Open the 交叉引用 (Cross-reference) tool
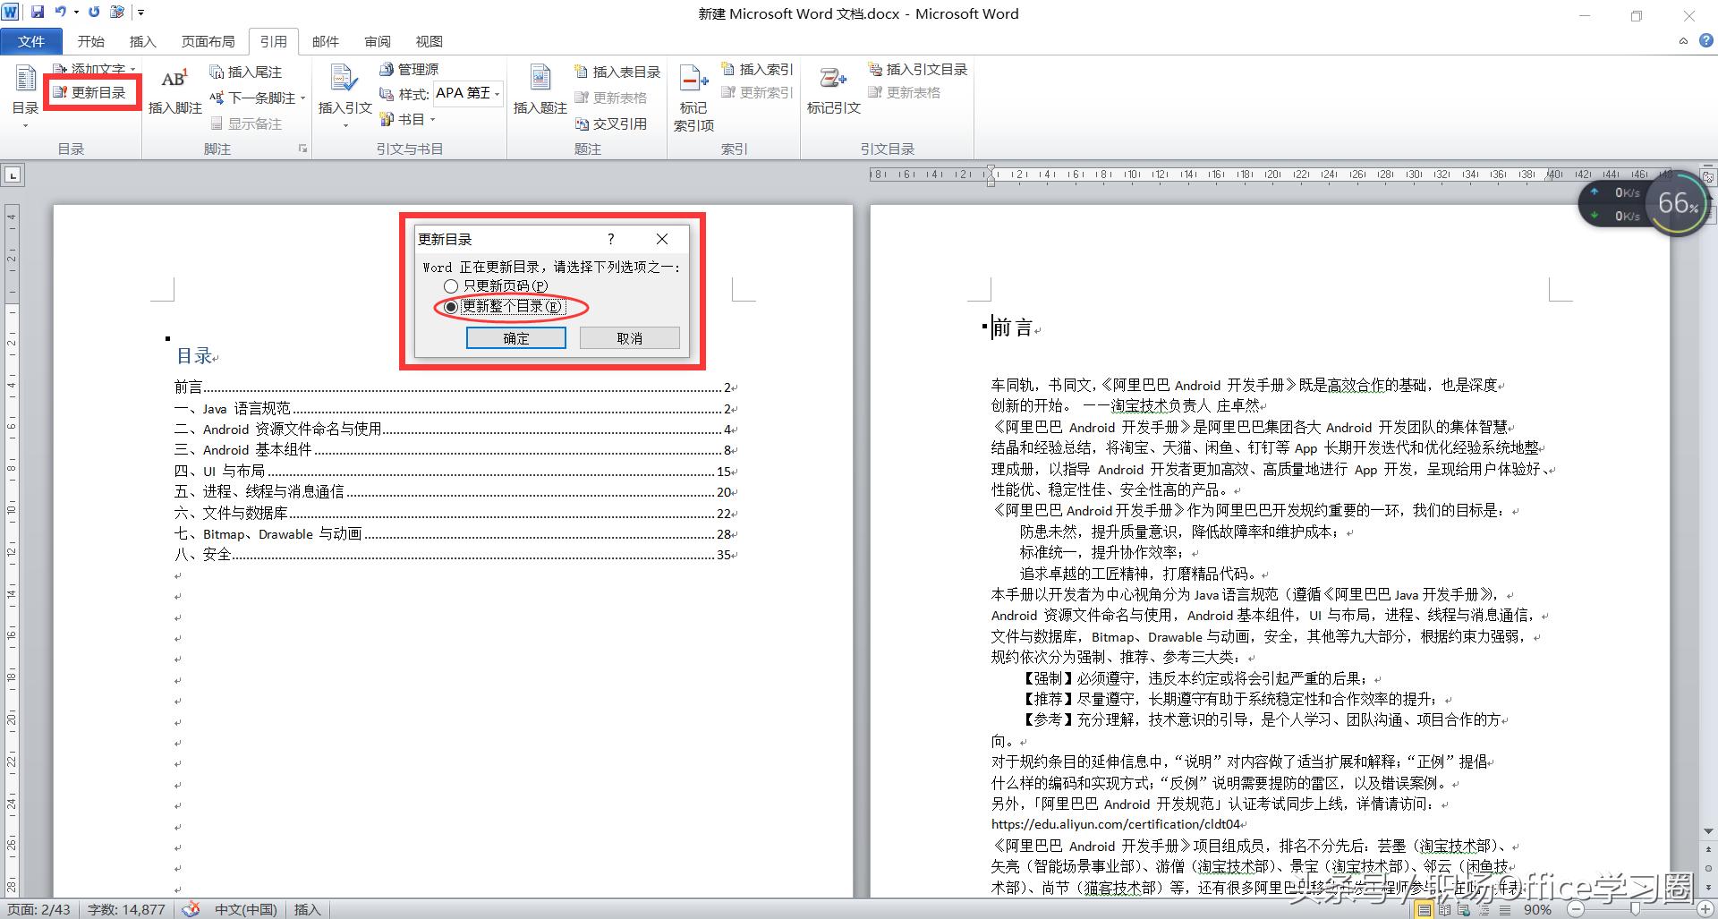 (x=616, y=123)
